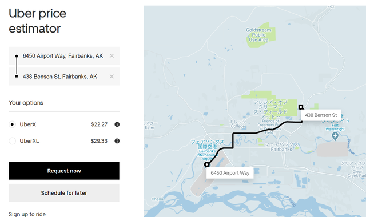The image size is (366, 217).
Task: Click the pickup circle marker on map
Action: (206, 165)
